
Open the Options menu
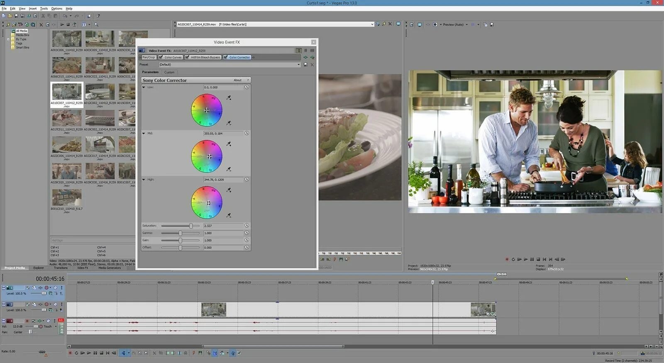click(57, 8)
